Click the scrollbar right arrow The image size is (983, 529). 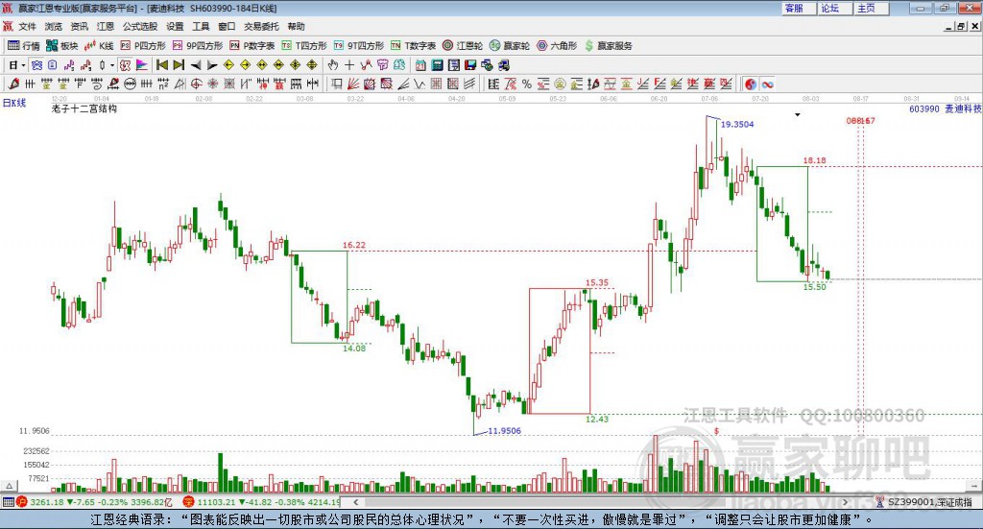point(845,502)
